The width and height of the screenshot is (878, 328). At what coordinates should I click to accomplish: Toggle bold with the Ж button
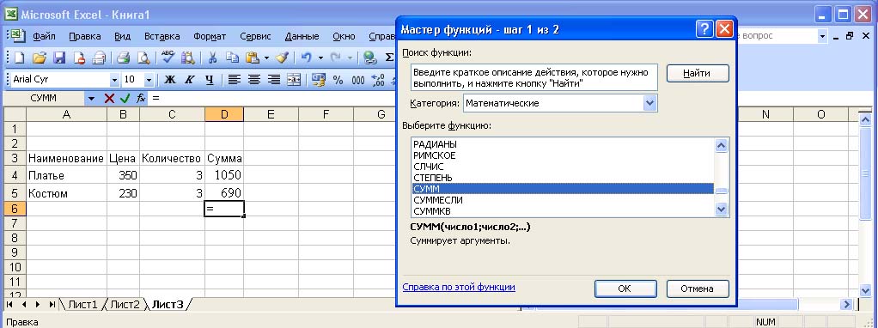pos(169,80)
